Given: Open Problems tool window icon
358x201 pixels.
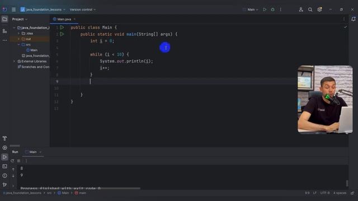Looking at the screenshot, I should tap(4, 175).
